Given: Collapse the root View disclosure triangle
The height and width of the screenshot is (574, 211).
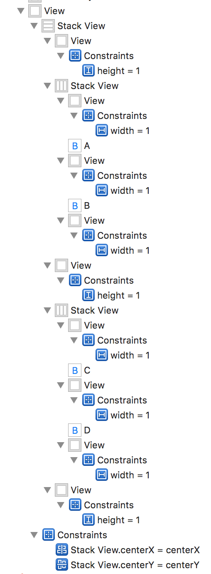Looking at the screenshot, I should [x=21, y=11].
